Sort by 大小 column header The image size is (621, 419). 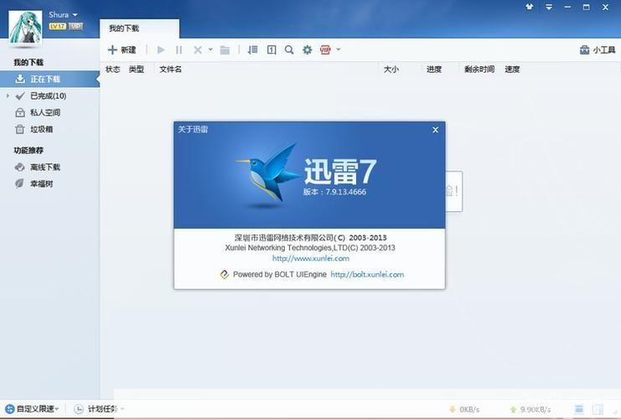tap(391, 70)
